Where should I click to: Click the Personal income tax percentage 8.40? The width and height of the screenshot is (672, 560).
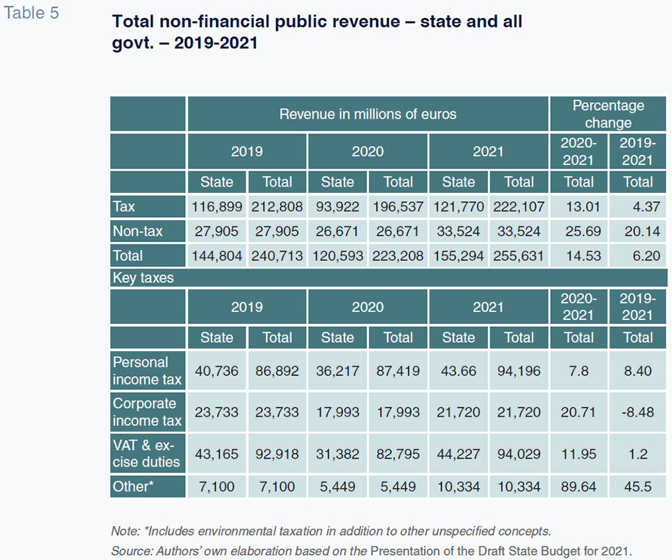pos(638,371)
